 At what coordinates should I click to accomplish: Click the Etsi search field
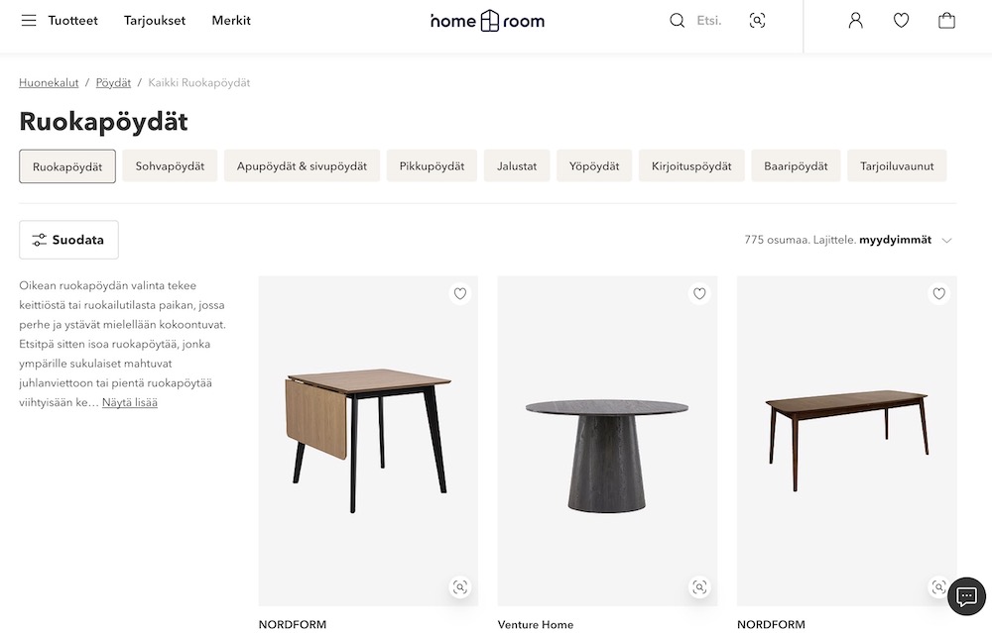(709, 21)
